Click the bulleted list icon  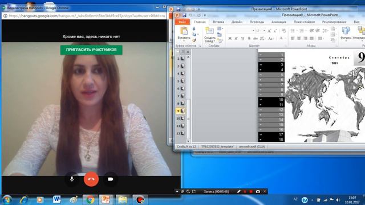[293, 31]
